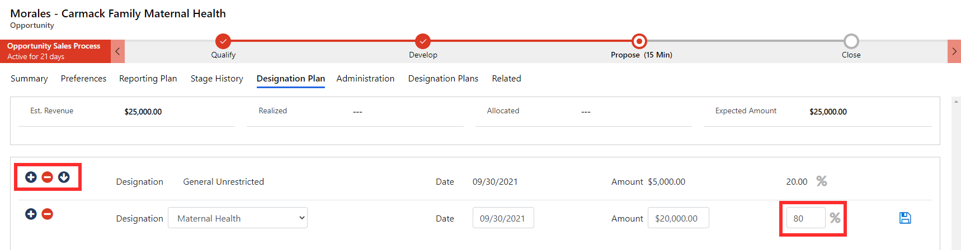The height and width of the screenshot is (250, 961).
Task: Collapse process bar with left chevron
Action: click(x=117, y=51)
